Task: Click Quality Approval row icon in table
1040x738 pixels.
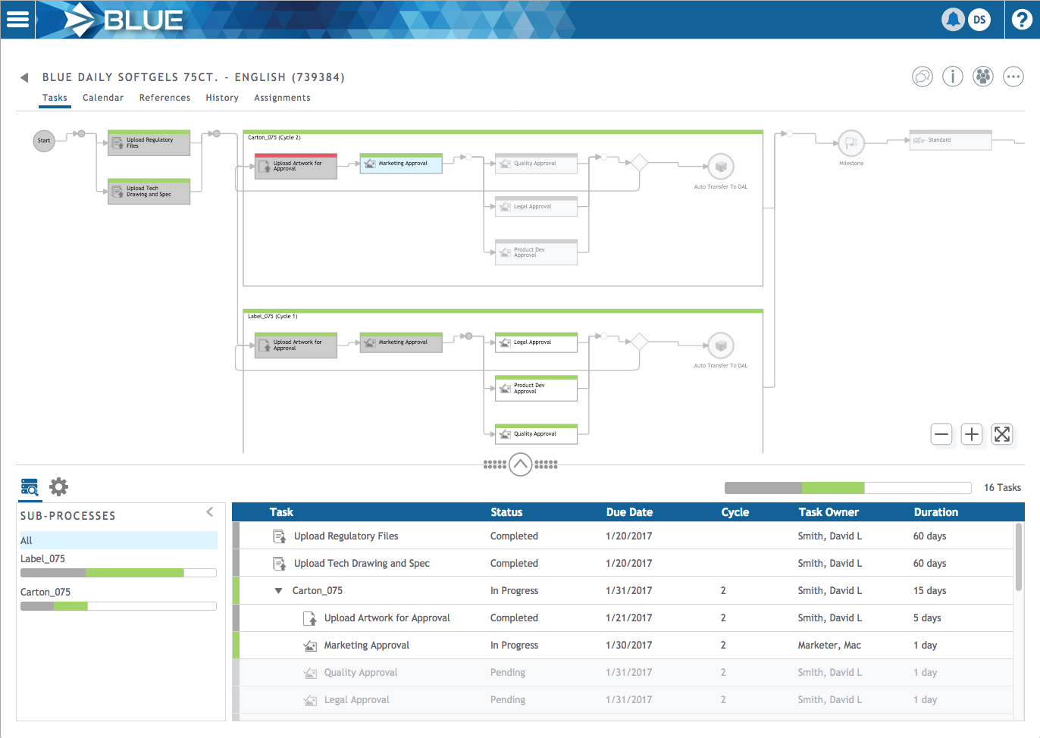Action: 310,673
